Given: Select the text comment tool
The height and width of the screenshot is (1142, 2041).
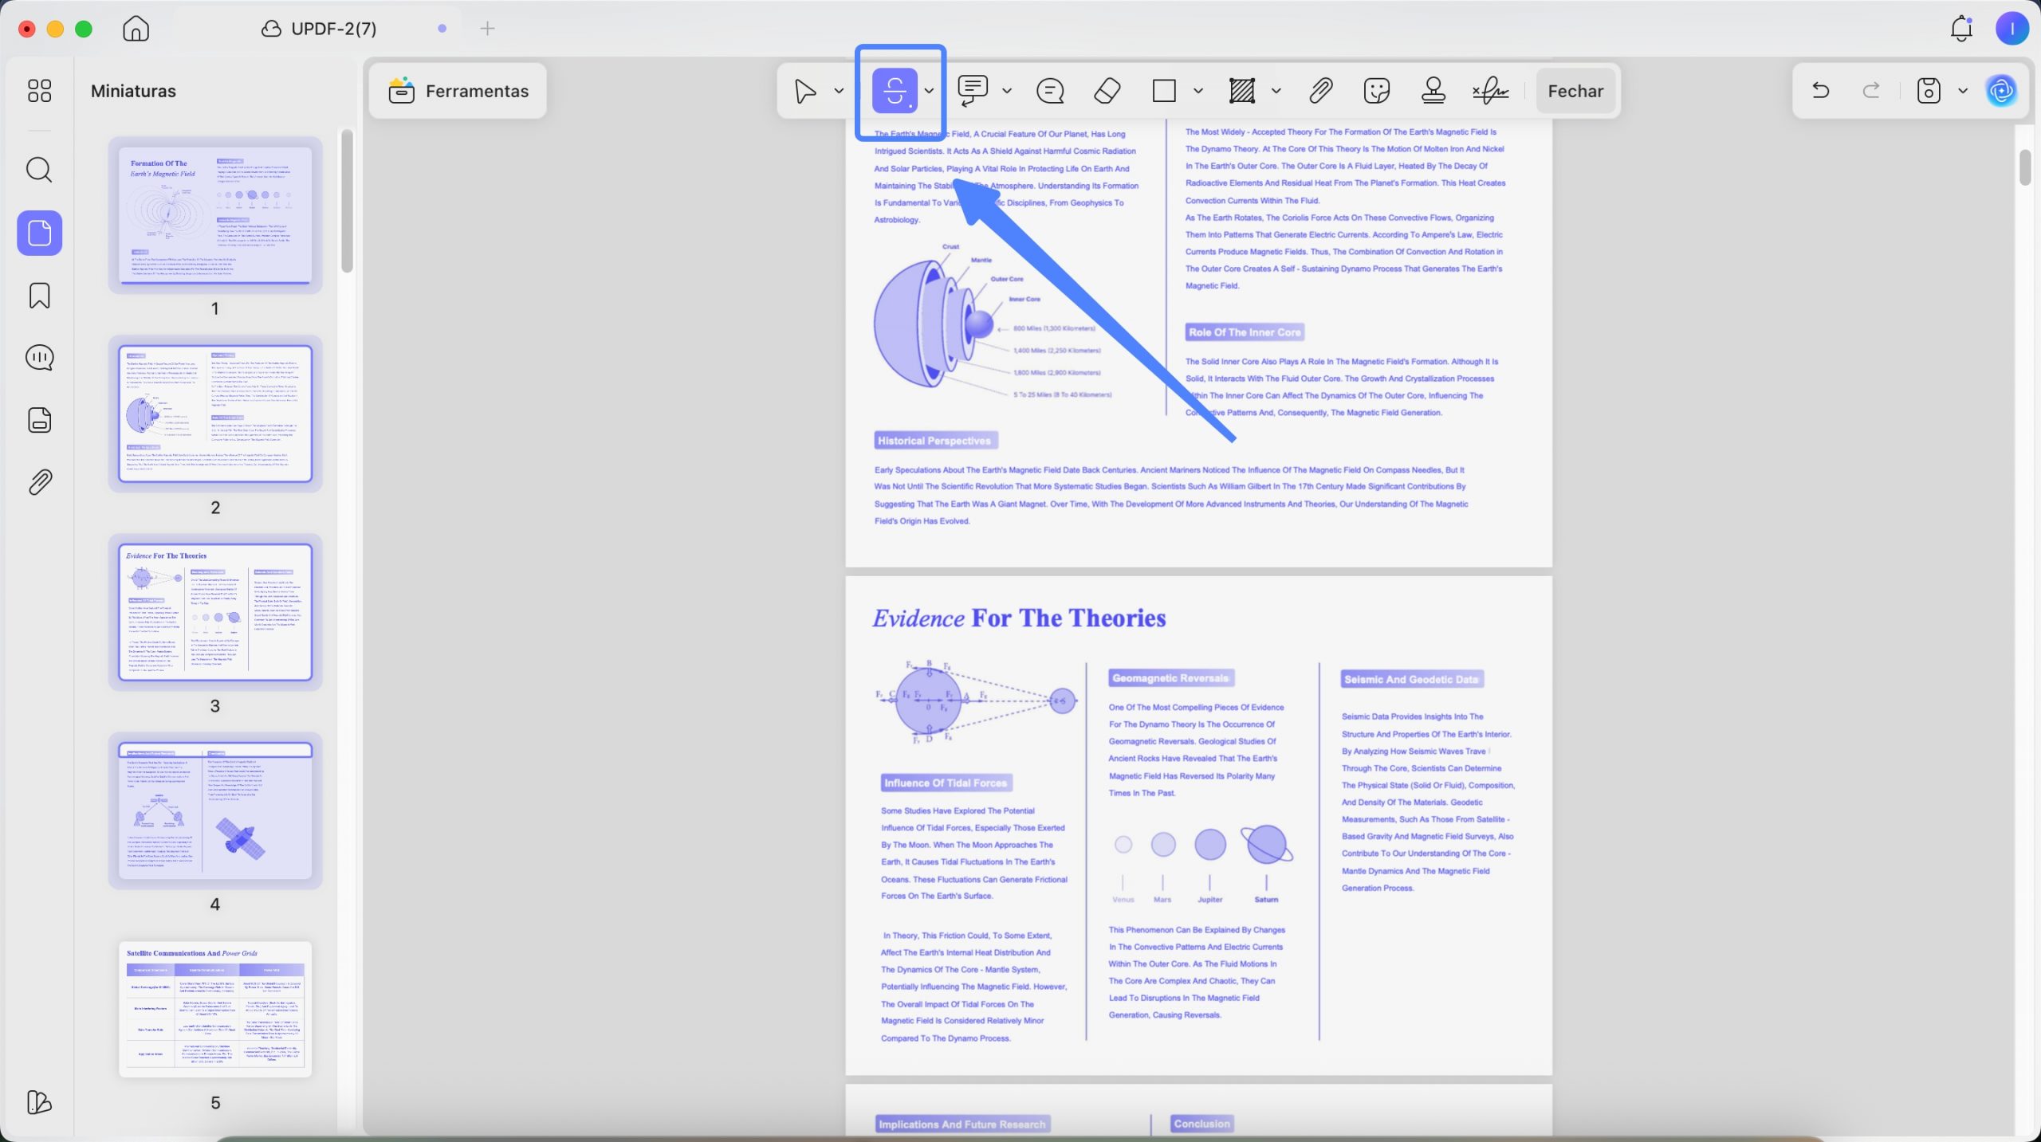Looking at the screenshot, I should 973,91.
